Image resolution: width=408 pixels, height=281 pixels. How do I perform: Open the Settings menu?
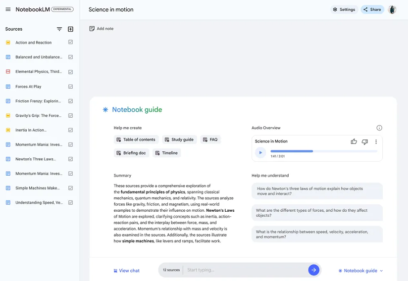point(344,9)
